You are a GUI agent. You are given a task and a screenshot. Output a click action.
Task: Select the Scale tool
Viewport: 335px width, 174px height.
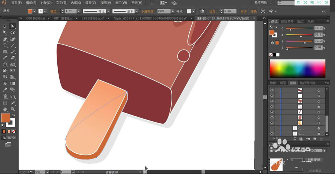tap(13, 64)
